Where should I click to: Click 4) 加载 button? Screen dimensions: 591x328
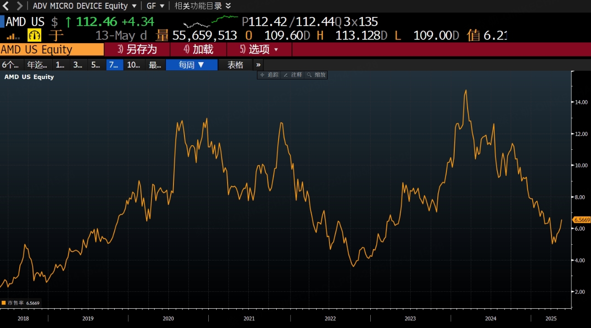(198, 50)
